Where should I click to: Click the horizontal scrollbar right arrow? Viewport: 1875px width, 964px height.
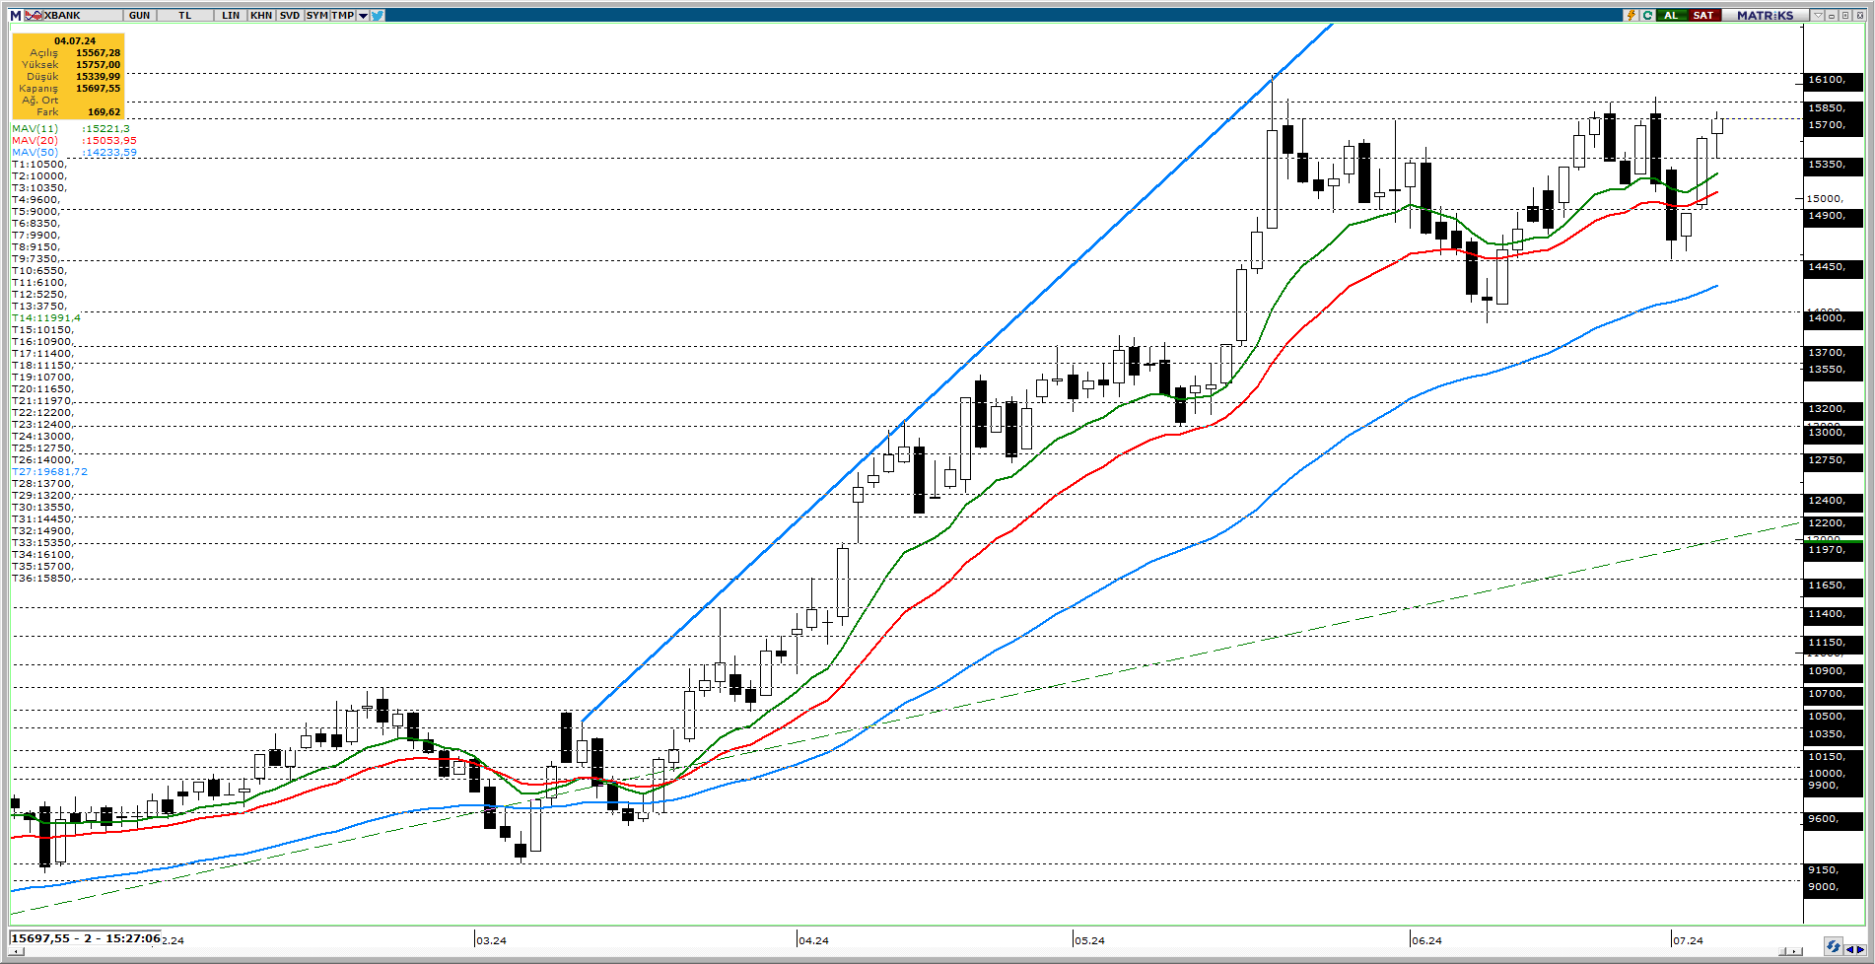(1795, 951)
